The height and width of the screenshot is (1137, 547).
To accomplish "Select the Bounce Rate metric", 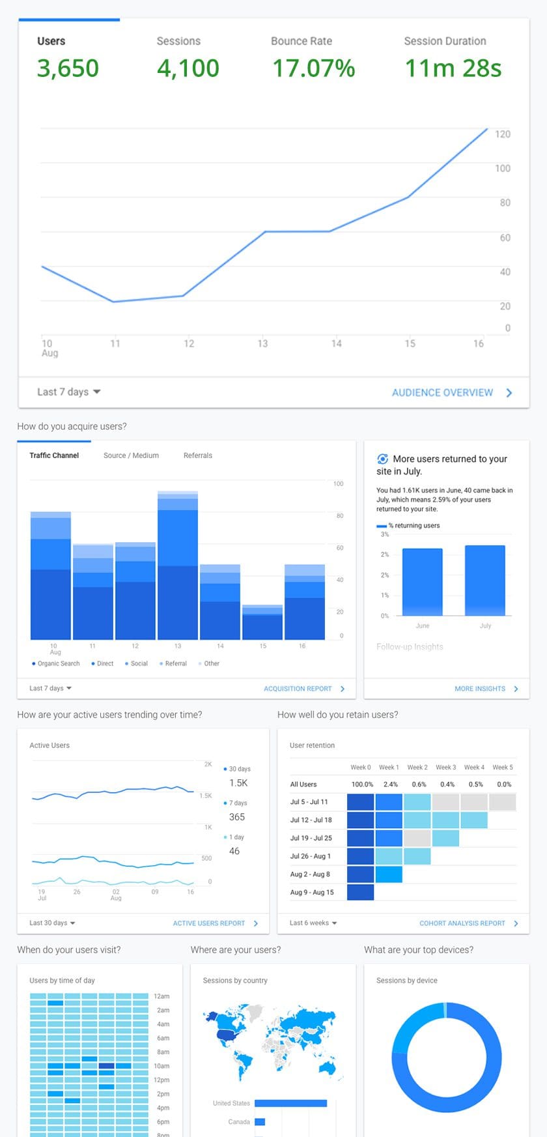I will coord(313,57).
